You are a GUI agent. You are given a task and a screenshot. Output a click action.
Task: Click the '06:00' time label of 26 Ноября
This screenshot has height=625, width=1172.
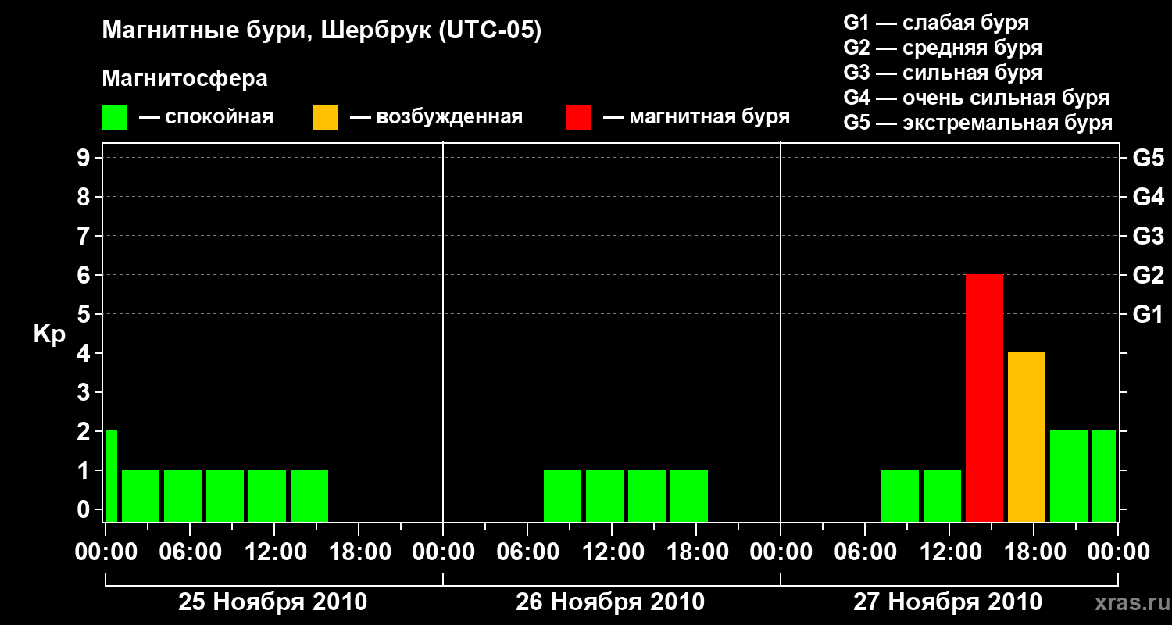coord(527,552)
